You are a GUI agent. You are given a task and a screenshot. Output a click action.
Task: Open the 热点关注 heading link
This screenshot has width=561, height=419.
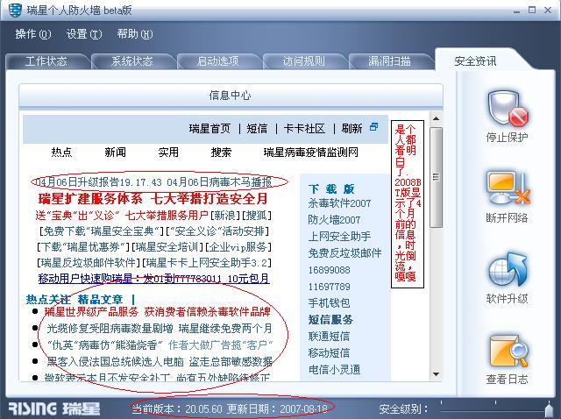48,299
